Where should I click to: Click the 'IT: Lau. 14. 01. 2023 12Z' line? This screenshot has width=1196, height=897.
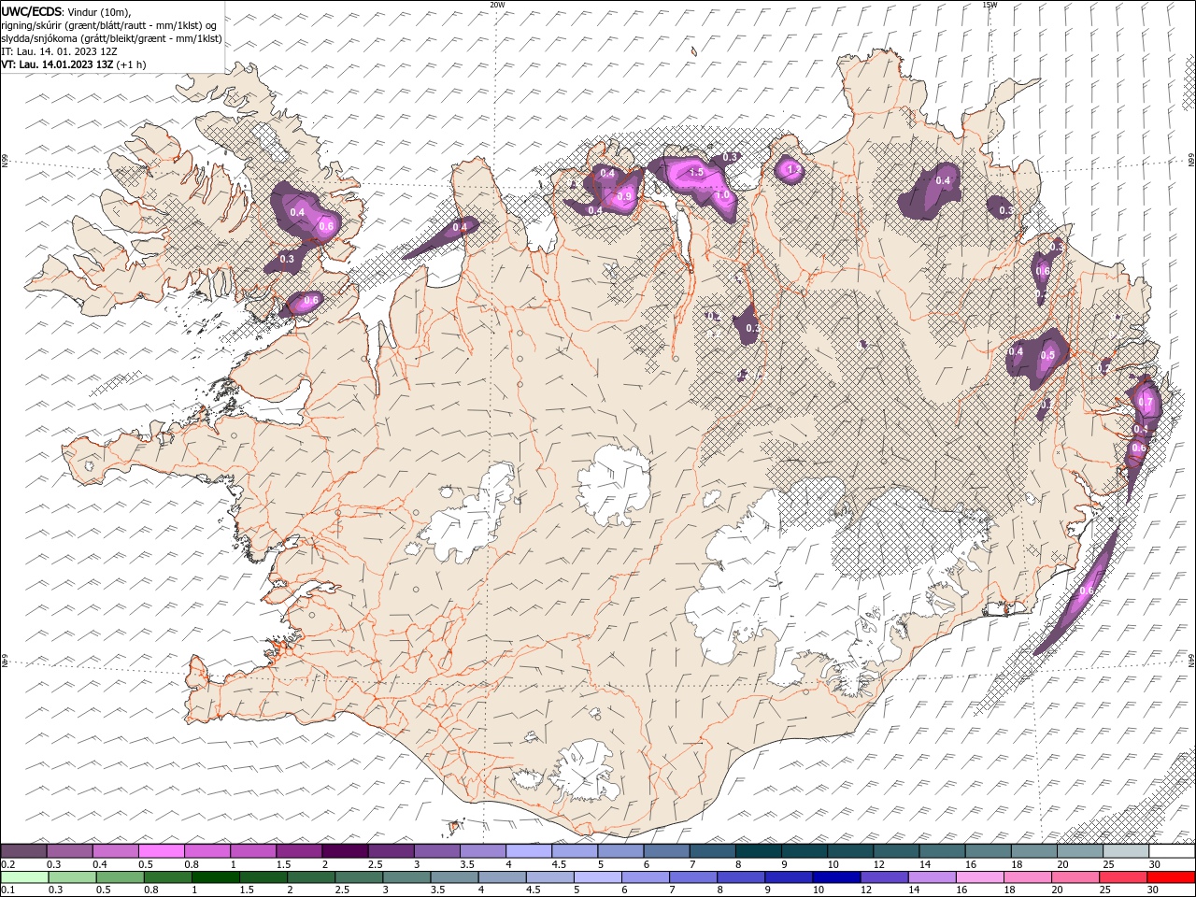59,51
